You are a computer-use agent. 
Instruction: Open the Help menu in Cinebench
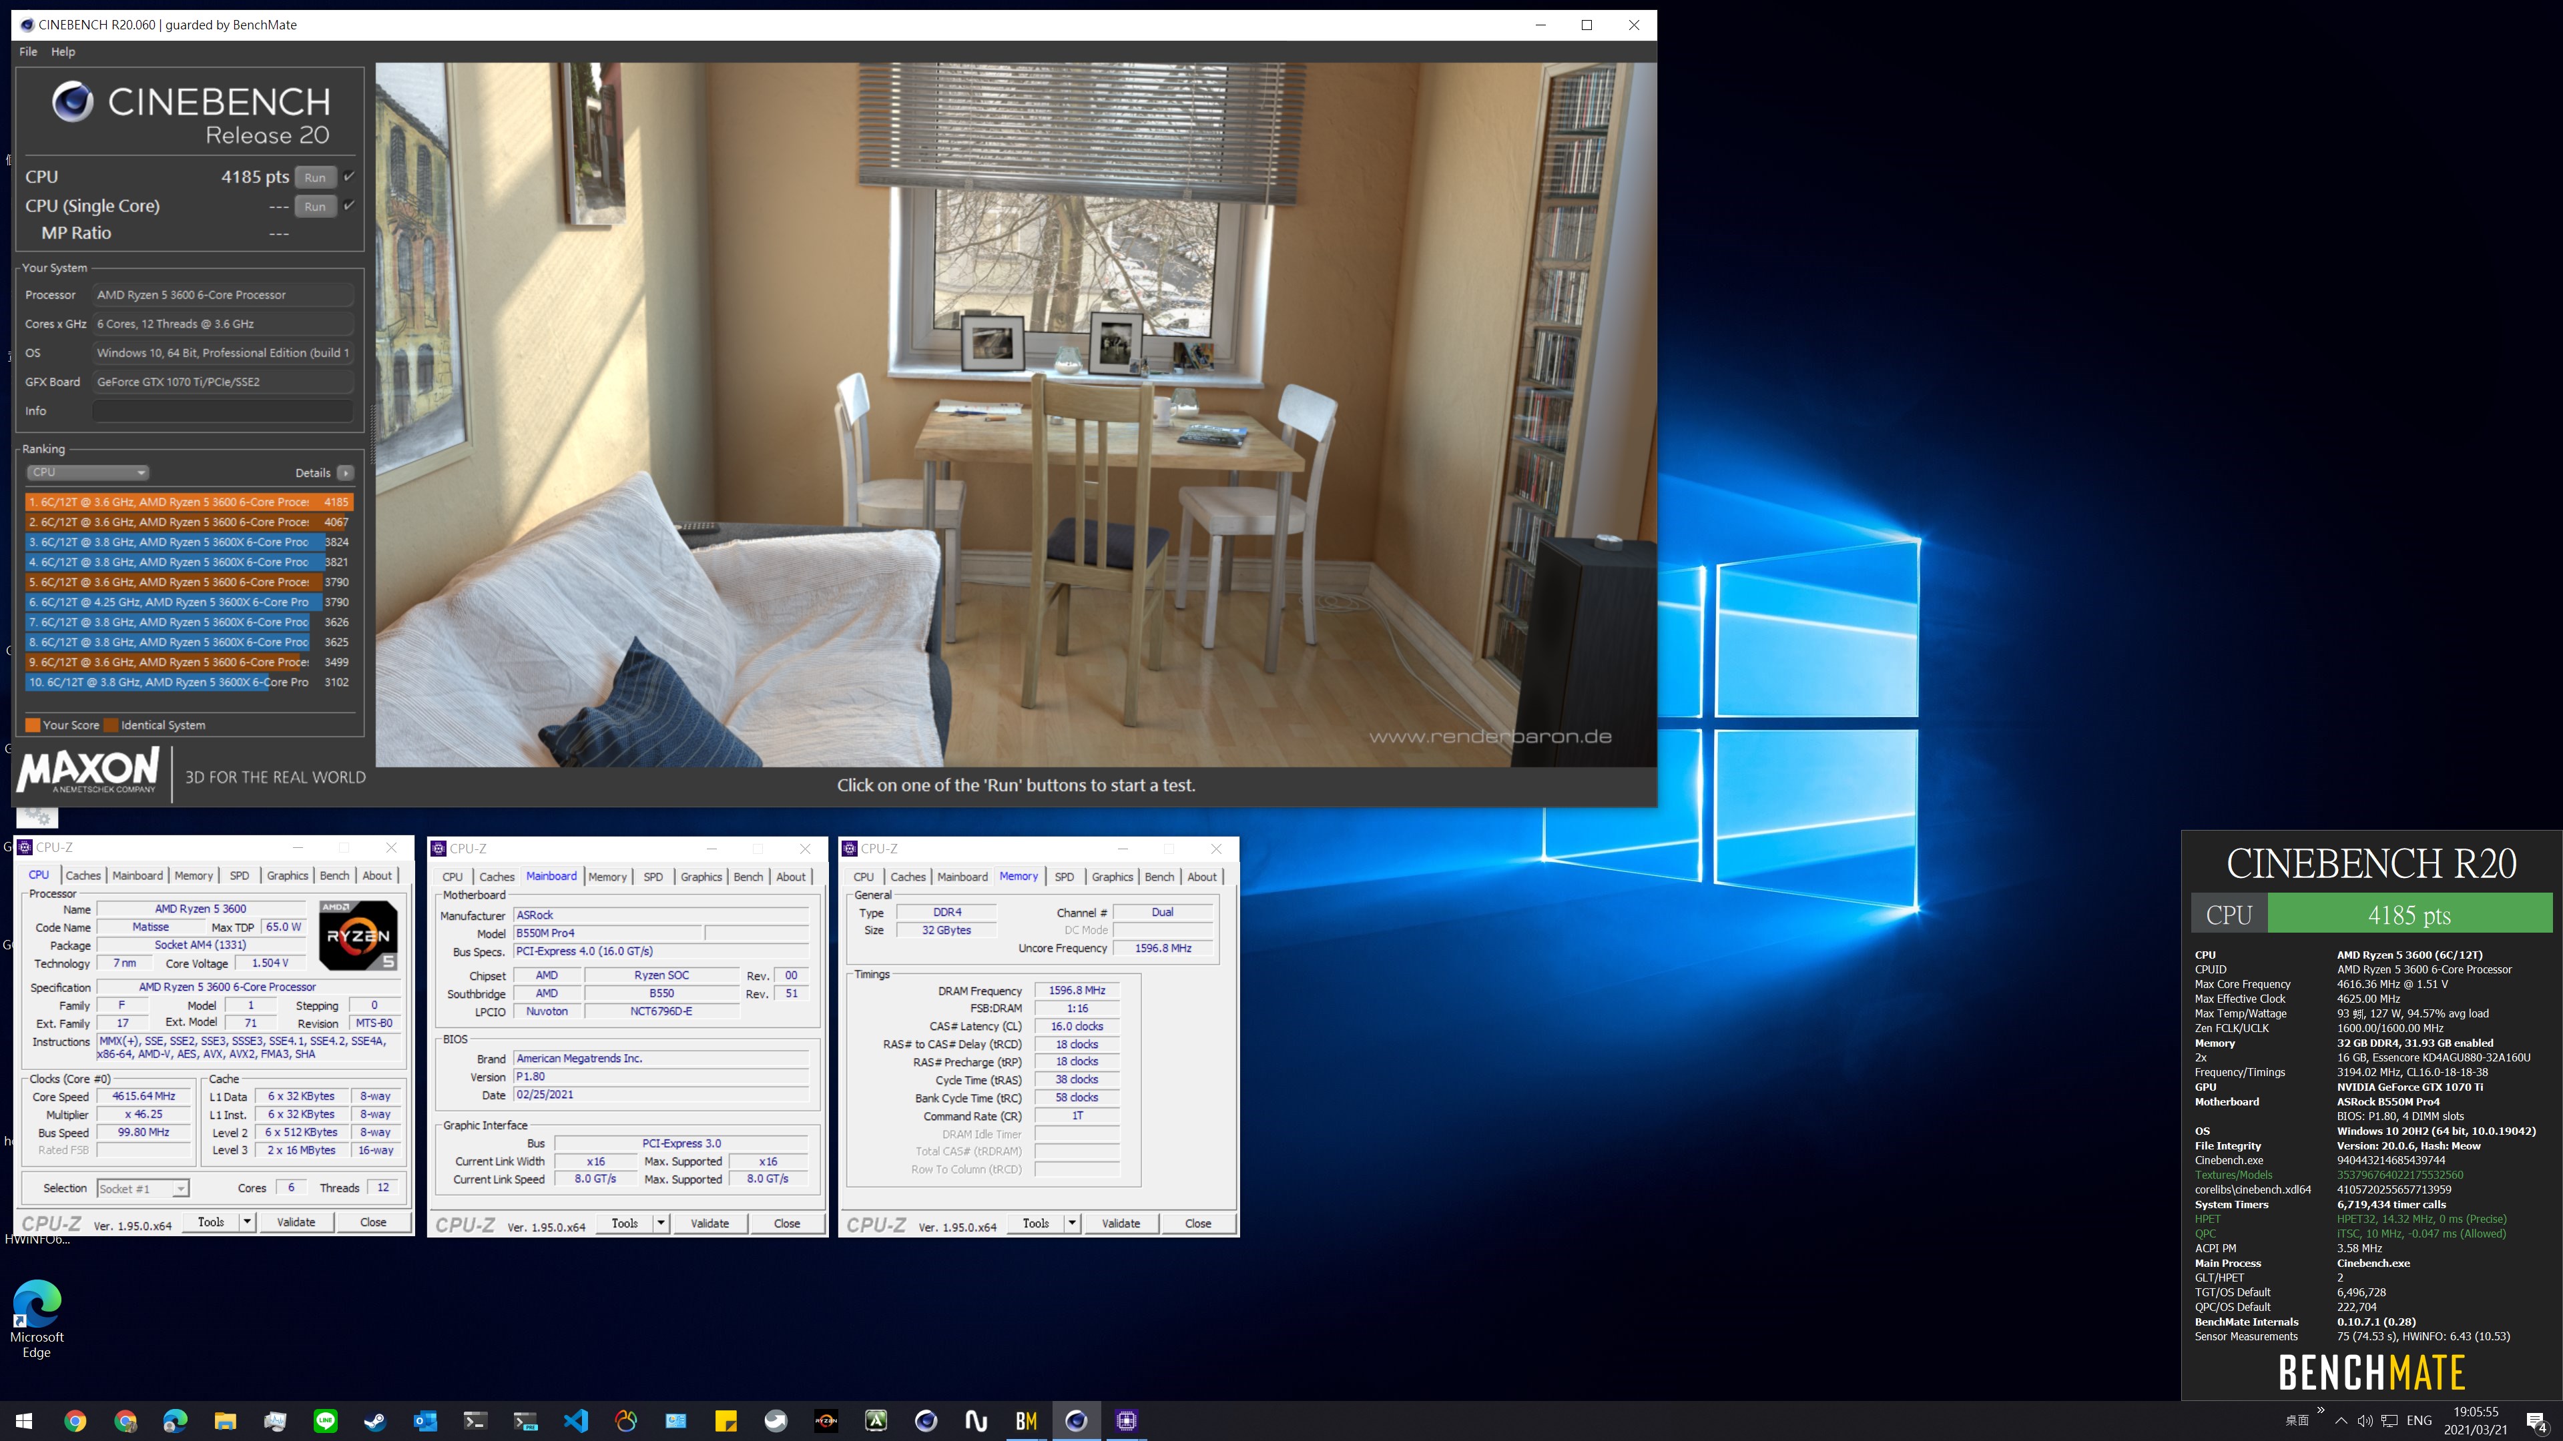coord(63,52)
